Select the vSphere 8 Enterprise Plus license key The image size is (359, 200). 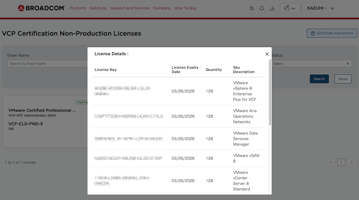pyautogui.click(x=122, y=91)
